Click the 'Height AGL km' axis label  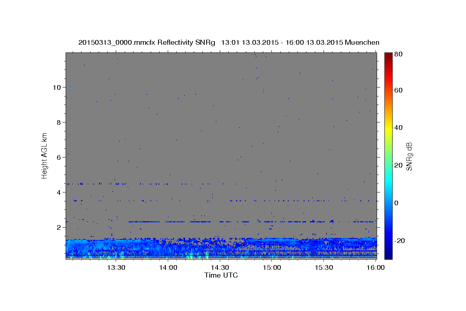click(x=45, y=155)
